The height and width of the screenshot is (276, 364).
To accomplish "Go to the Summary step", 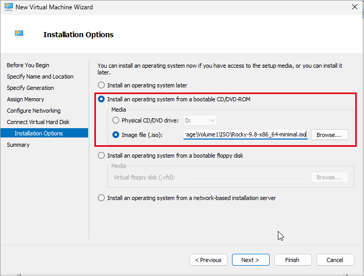I will click(x=18, y=145).
